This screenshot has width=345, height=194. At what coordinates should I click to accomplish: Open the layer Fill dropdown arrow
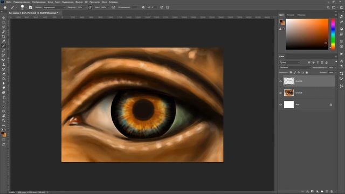[335, 72]
